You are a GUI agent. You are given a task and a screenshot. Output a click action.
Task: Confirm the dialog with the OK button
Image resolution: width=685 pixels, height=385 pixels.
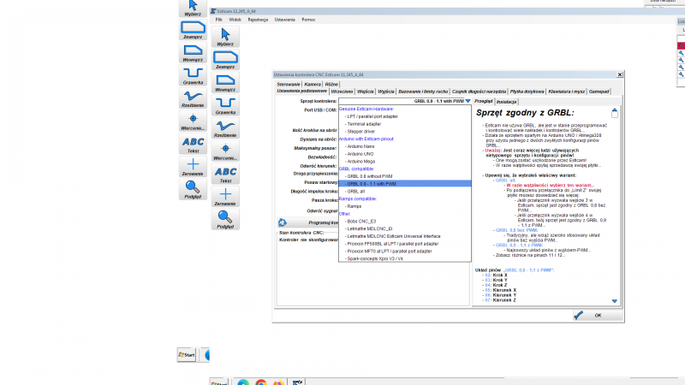[598, 315]
